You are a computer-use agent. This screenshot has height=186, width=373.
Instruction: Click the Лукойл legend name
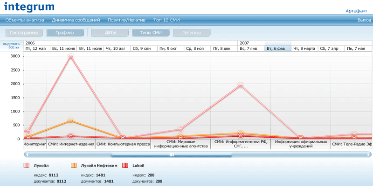pos(41,166)
